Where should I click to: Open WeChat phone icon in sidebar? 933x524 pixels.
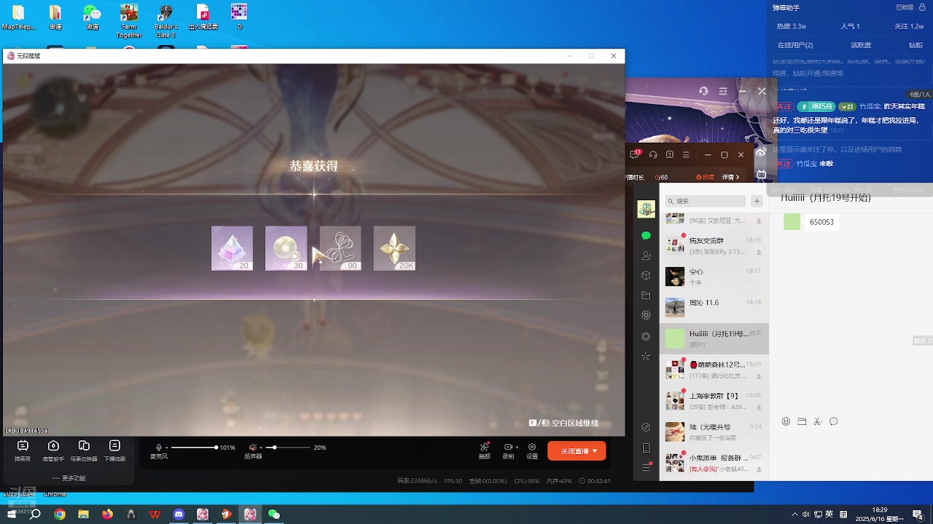click(x=646, y=448)
